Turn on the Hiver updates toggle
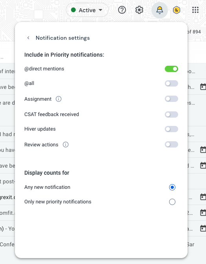The image size is (206, 264). tap(171, 129)
